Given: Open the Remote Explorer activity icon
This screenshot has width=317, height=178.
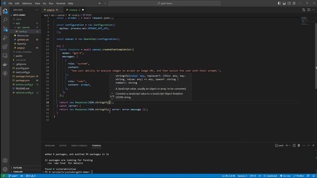Looking at the screenshot, I should [x=5, y=56].
